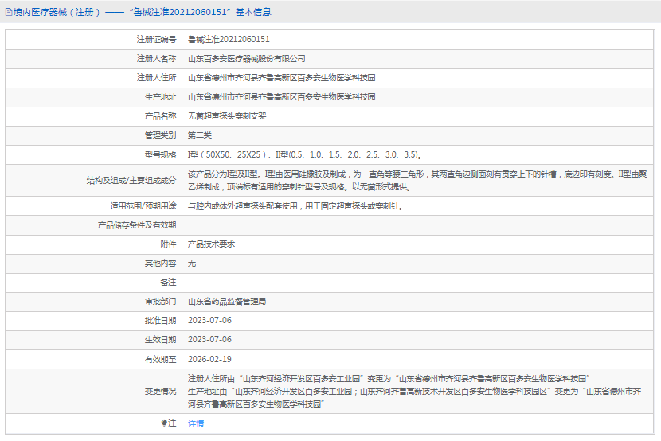Click the 审批部门 label
This screenshot has width=661, height=441.
160,302
